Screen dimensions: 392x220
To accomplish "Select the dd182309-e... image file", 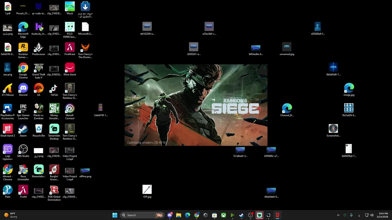I will point(147,28).
